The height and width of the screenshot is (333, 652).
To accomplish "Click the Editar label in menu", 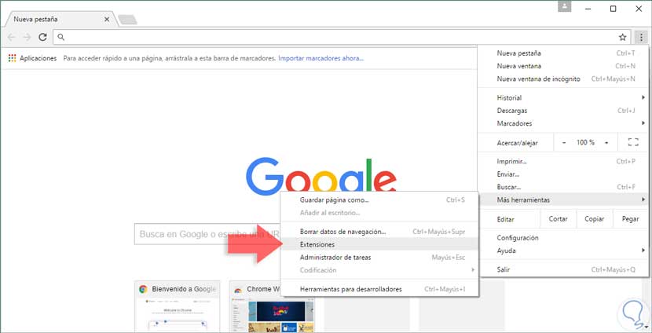I will 505,219.
